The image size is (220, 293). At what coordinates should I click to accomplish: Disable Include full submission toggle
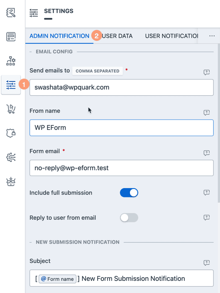(129, 193)
